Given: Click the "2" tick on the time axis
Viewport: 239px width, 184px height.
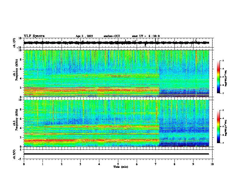Looking at the screenshot, I should (x=62, y=164).
